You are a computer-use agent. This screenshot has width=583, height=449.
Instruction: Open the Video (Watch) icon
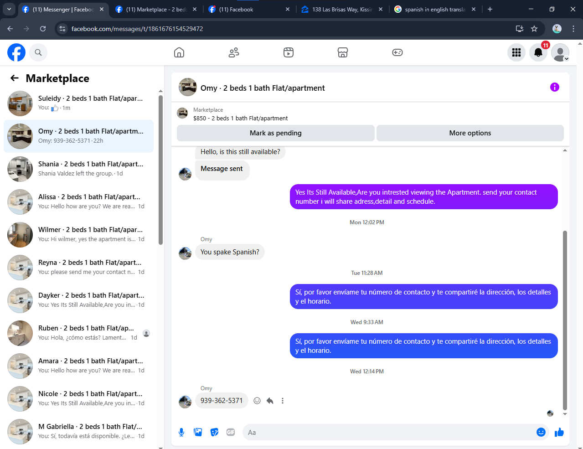[x=289, y=52]
